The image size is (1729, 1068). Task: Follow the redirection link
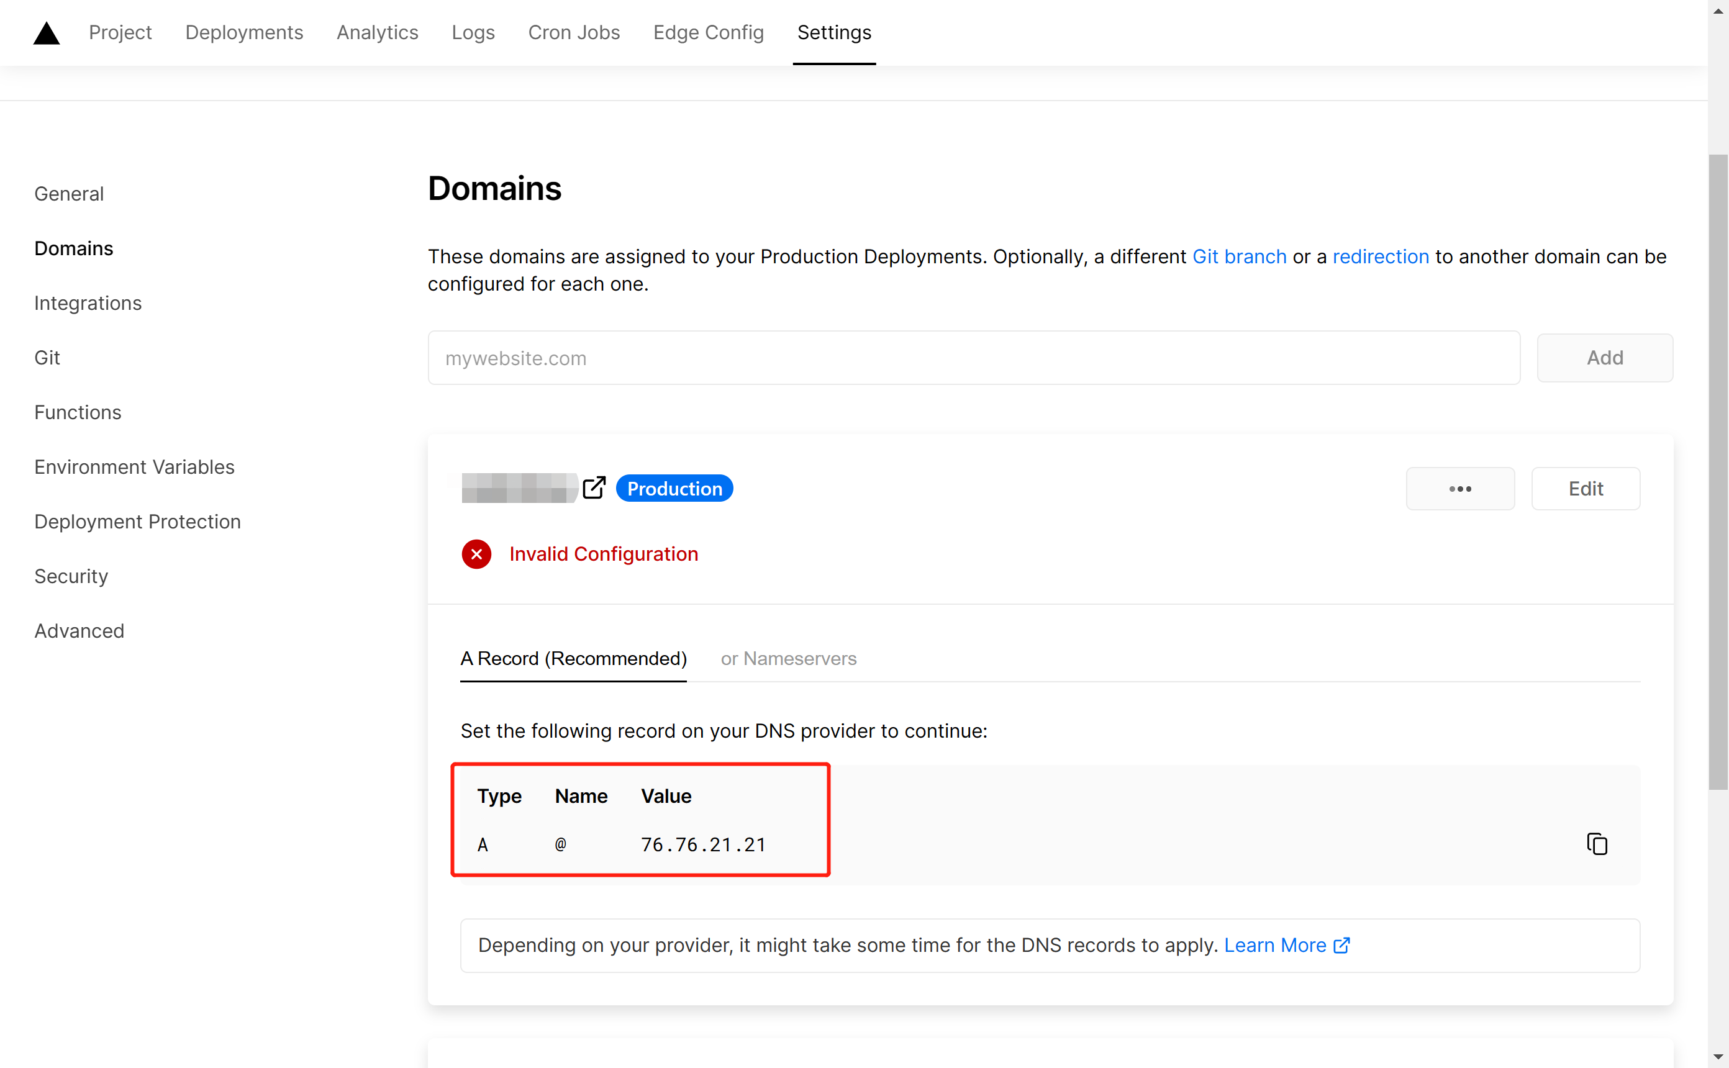point(1380,256)
